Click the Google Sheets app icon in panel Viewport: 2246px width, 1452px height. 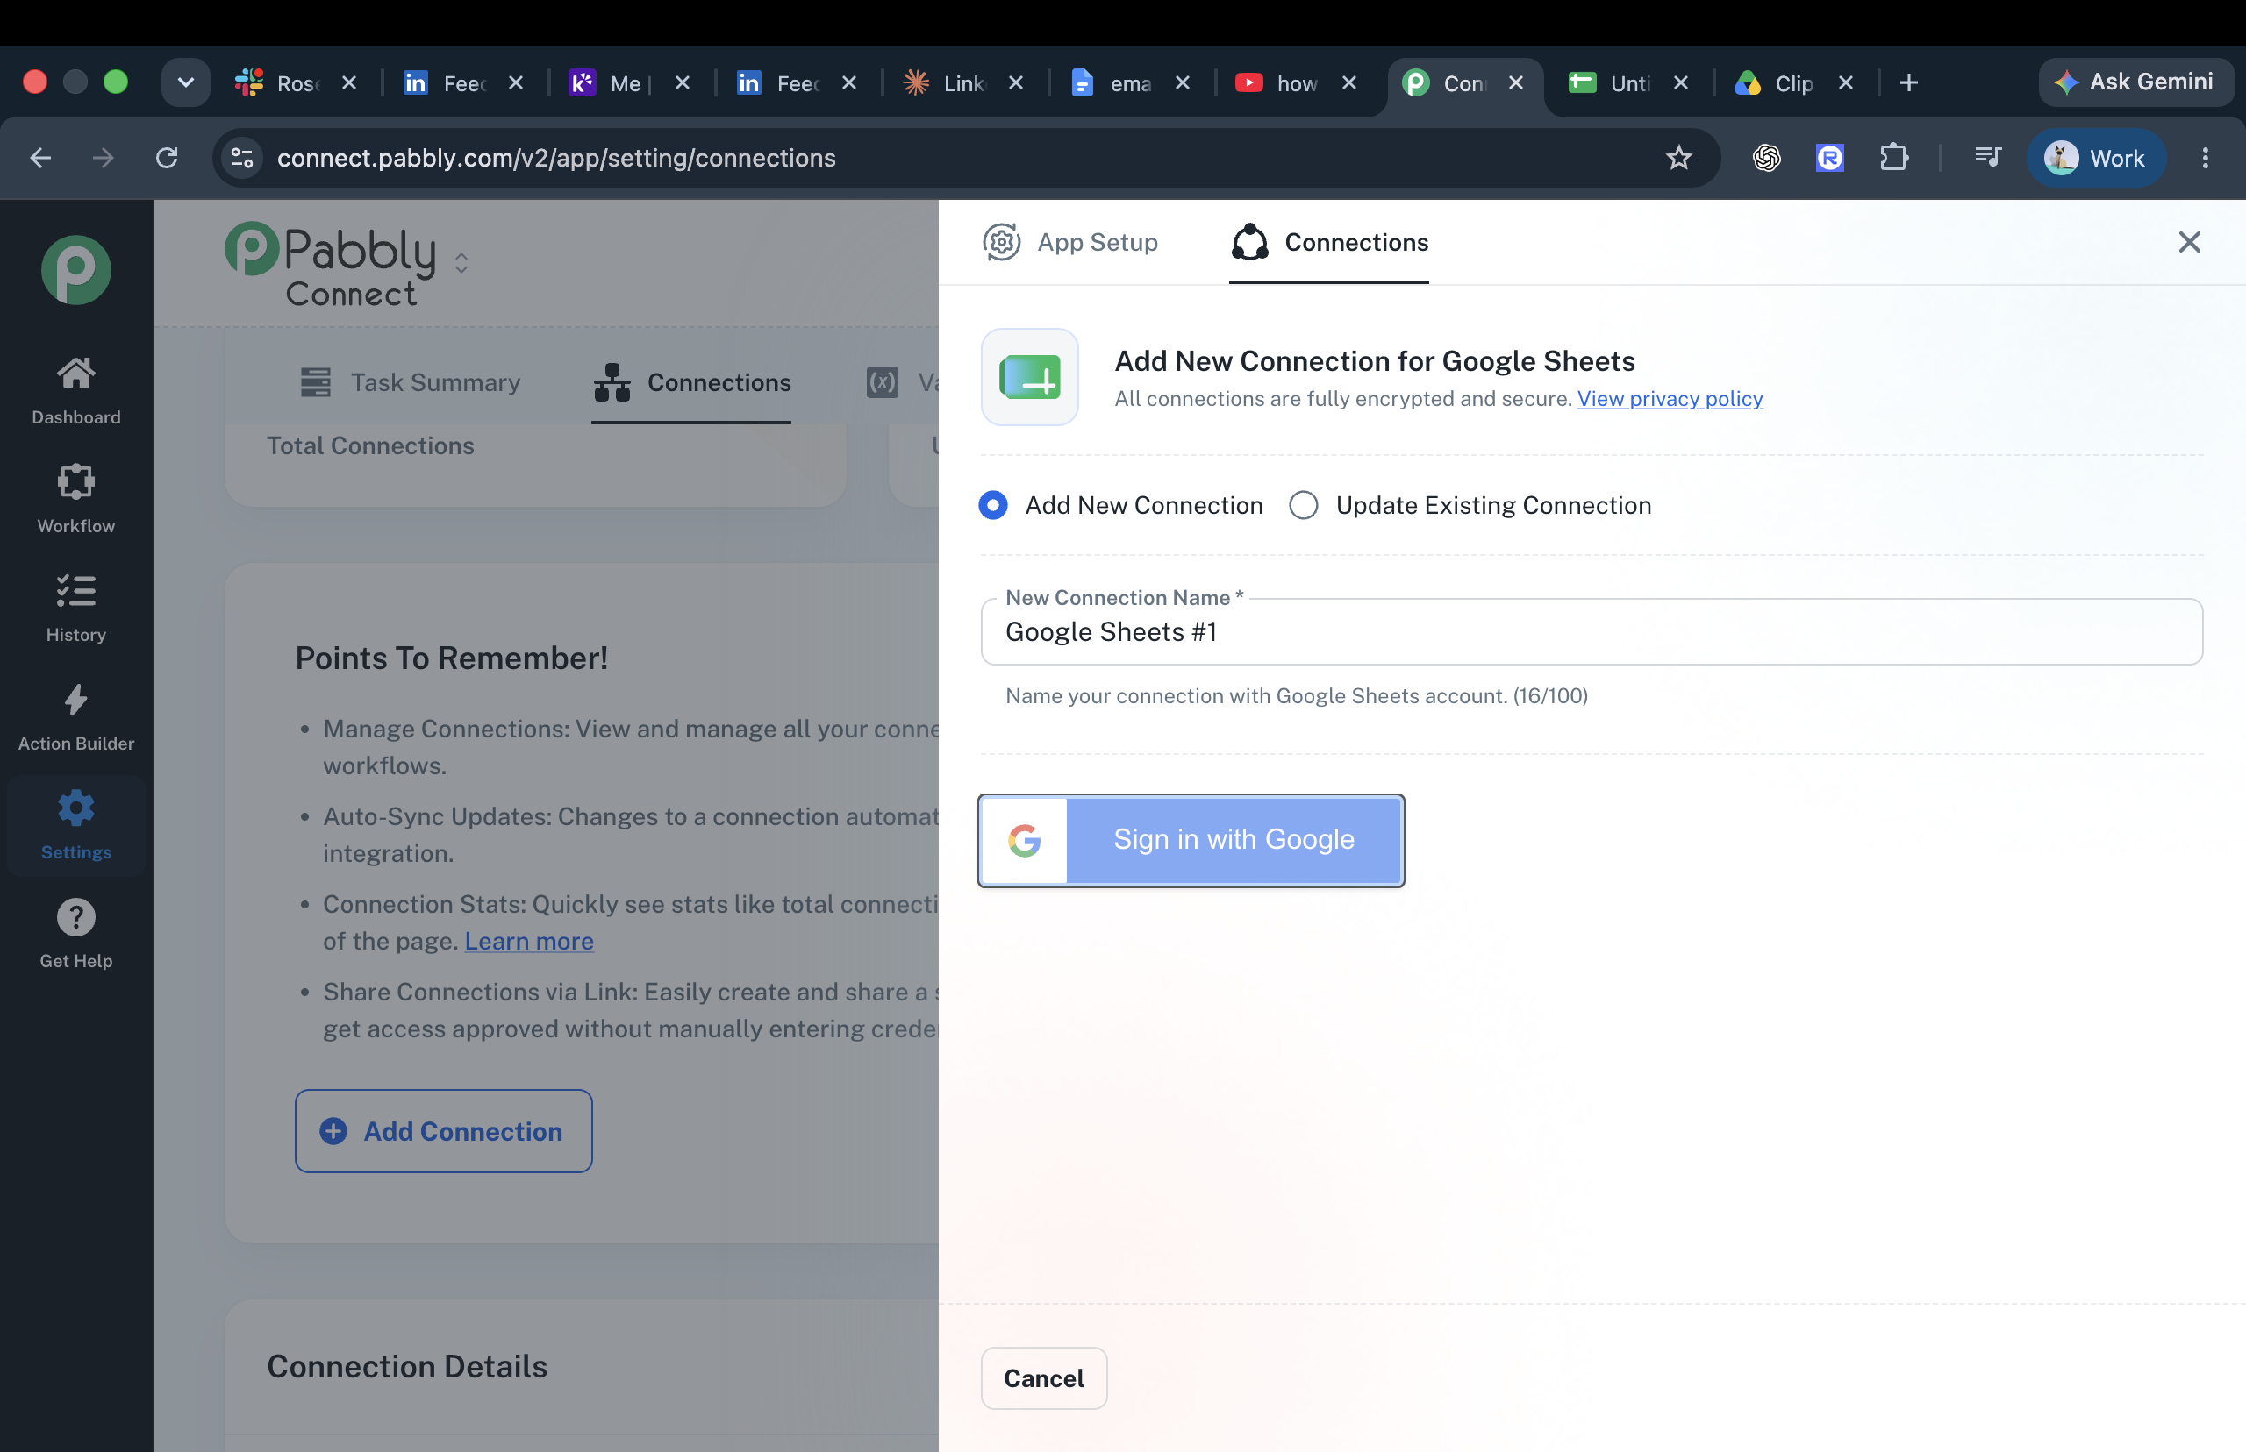(x=1029, y=377)
